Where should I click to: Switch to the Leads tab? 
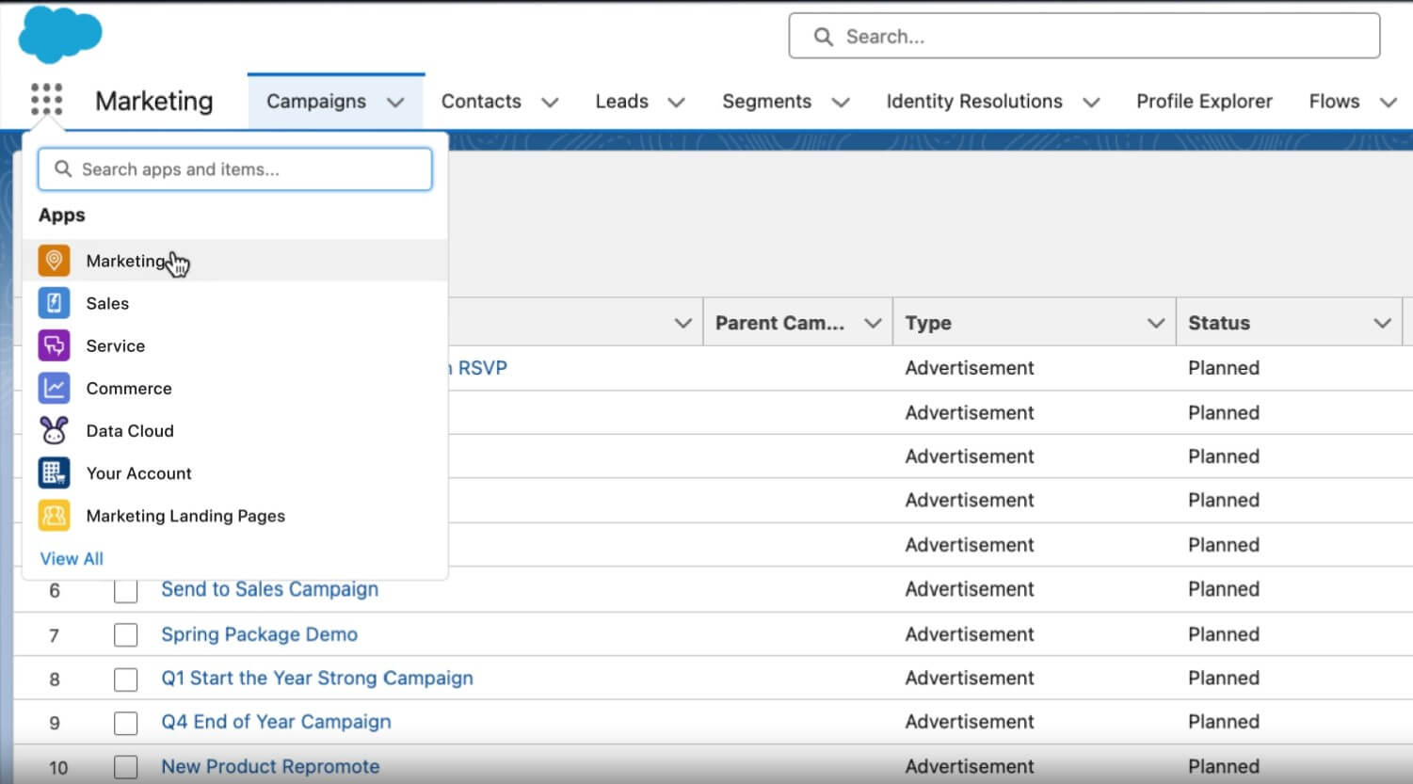[621, 101]
